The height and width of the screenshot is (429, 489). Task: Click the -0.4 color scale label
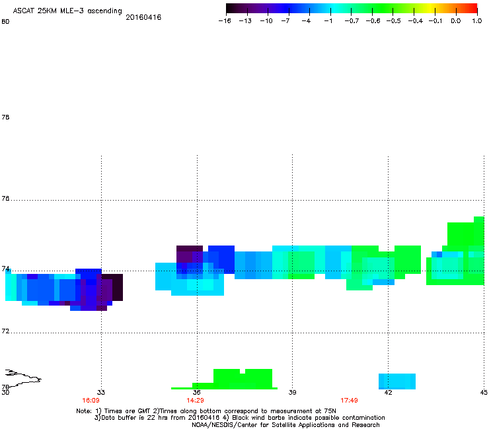coord(416,21)
